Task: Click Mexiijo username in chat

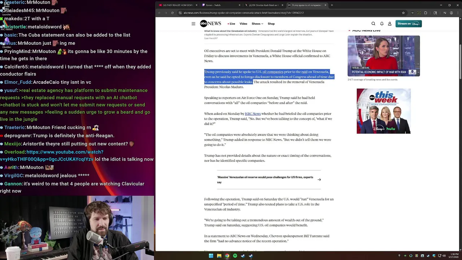Action: tap(13, 144)
